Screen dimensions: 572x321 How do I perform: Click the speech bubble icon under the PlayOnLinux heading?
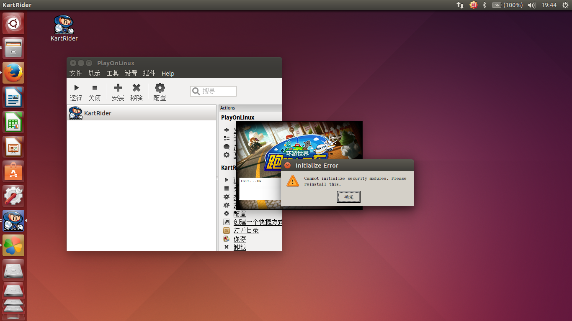pos(227,147)
